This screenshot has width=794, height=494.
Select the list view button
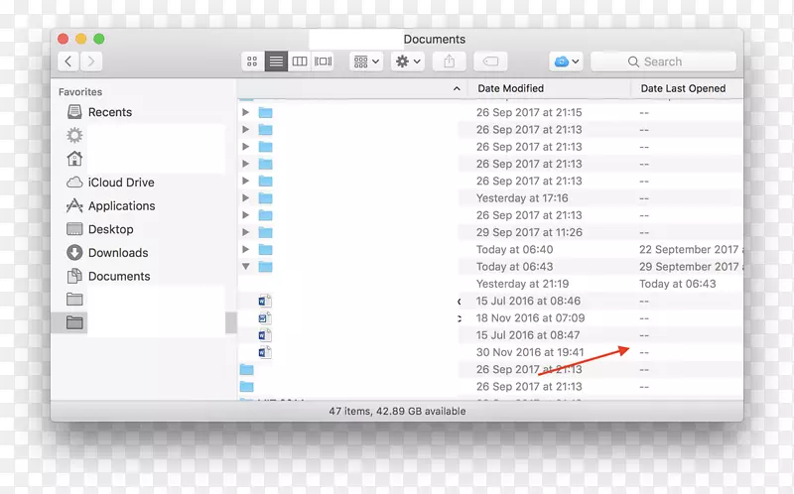click(x=276, y=62)
